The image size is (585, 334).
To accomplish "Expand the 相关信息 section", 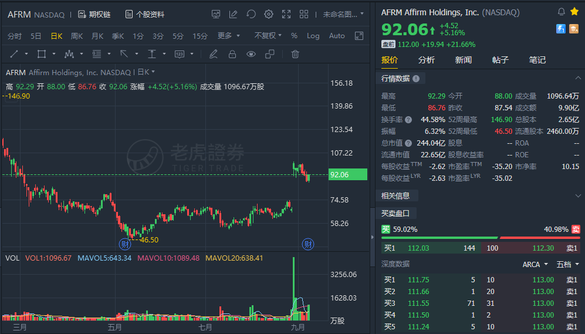I will [x=578, y=196].
